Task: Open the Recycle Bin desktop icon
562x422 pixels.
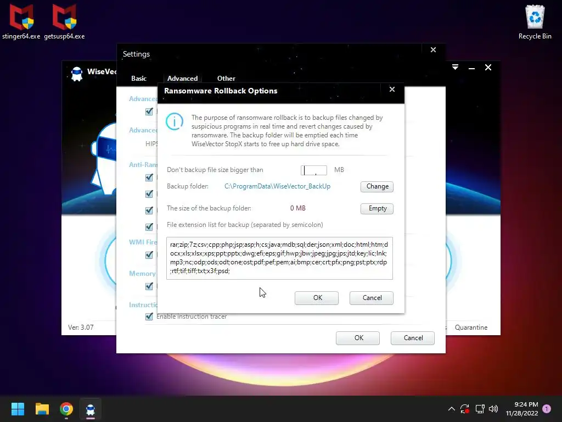Action: tap(535, 21)
